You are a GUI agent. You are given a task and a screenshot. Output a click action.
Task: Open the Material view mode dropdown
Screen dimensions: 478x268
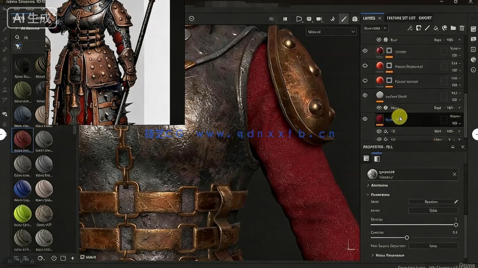[331, 31]
